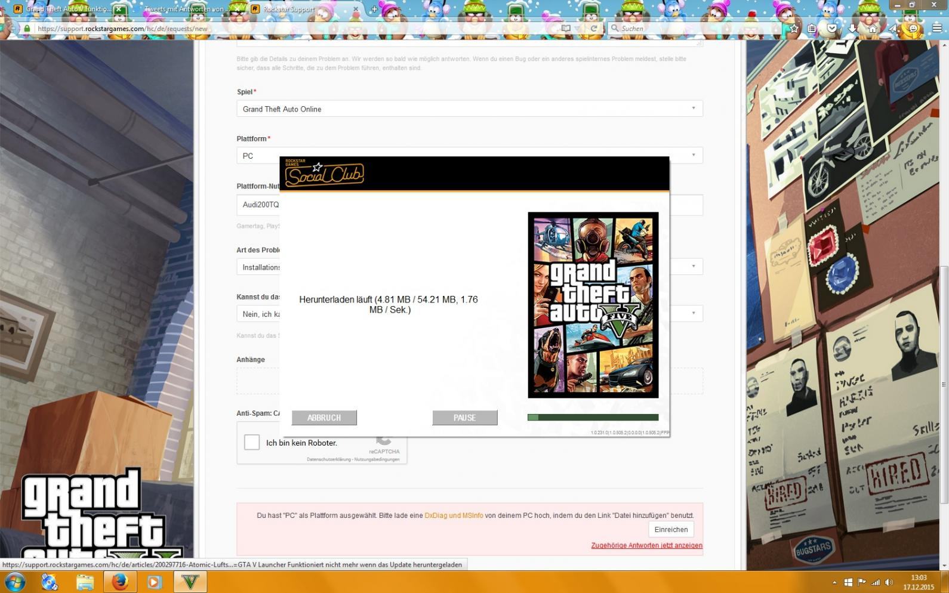Click the Herunterladen läuft status text
The image size is (949, 593).
tap(389, 304)
